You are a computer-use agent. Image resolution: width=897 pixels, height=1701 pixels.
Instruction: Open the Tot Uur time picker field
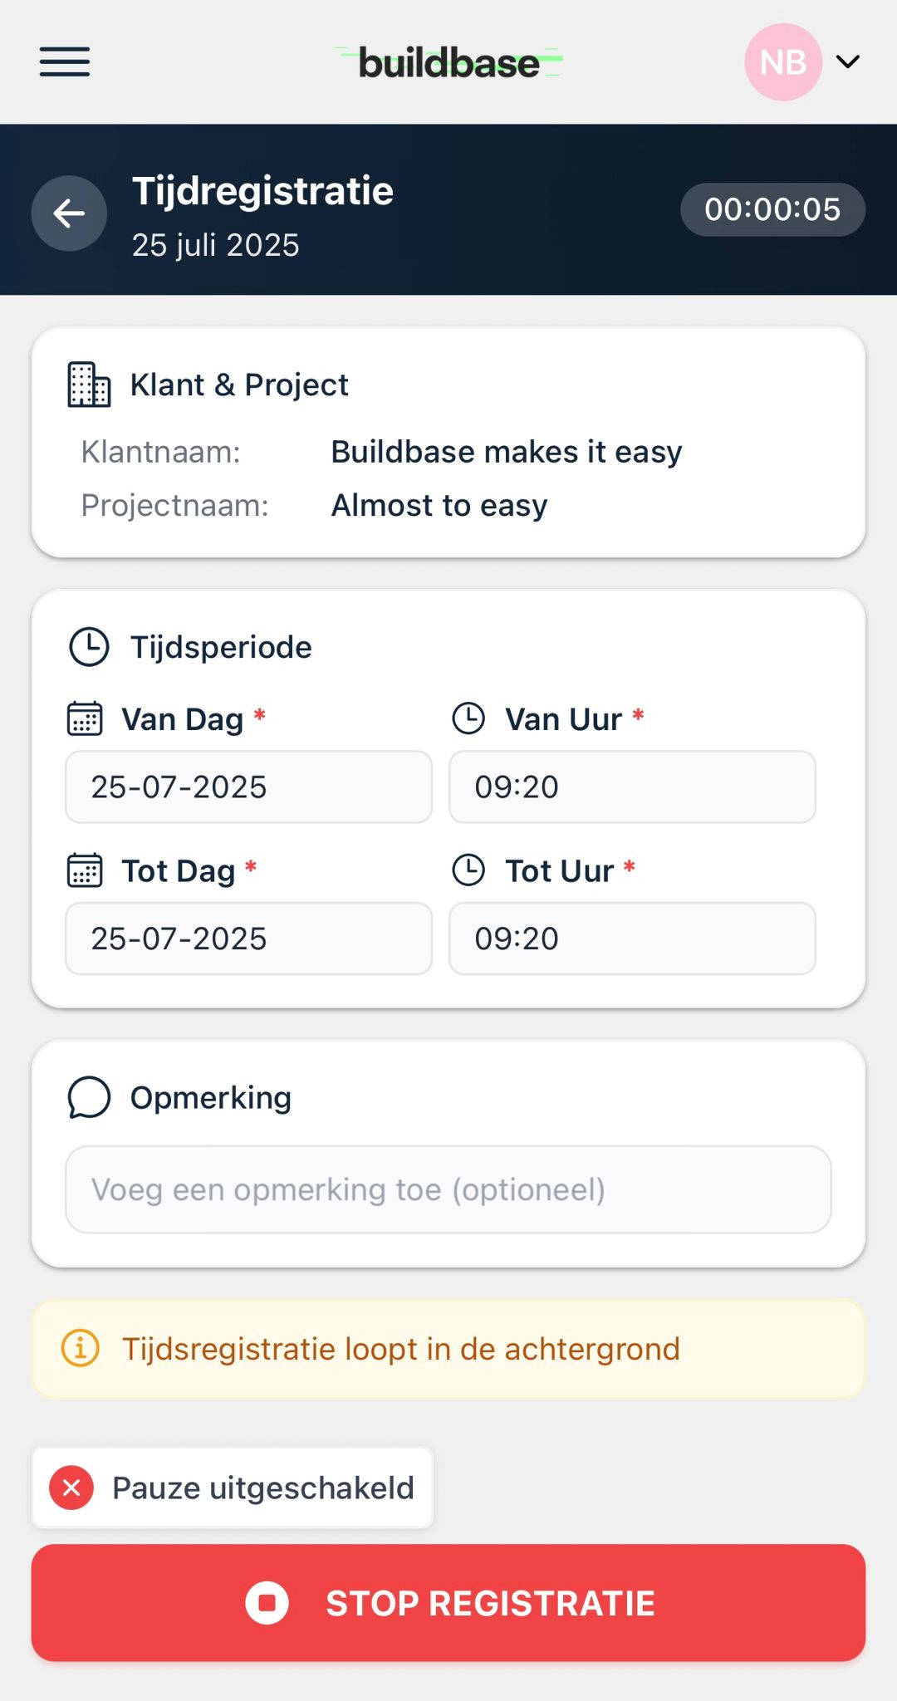632,939
